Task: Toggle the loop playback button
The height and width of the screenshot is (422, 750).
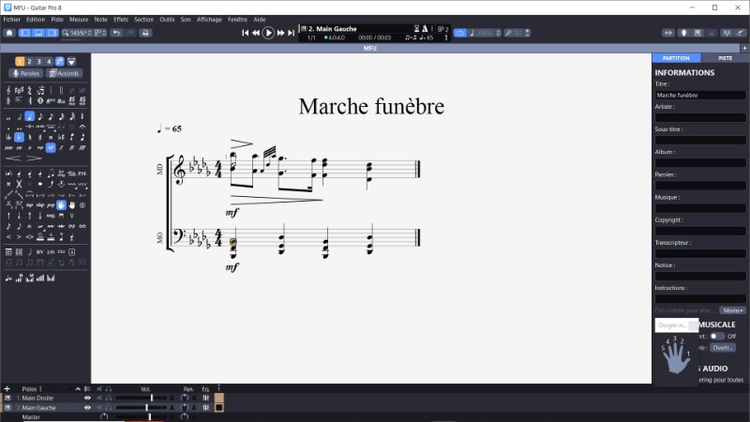Action: pos(460,32)
